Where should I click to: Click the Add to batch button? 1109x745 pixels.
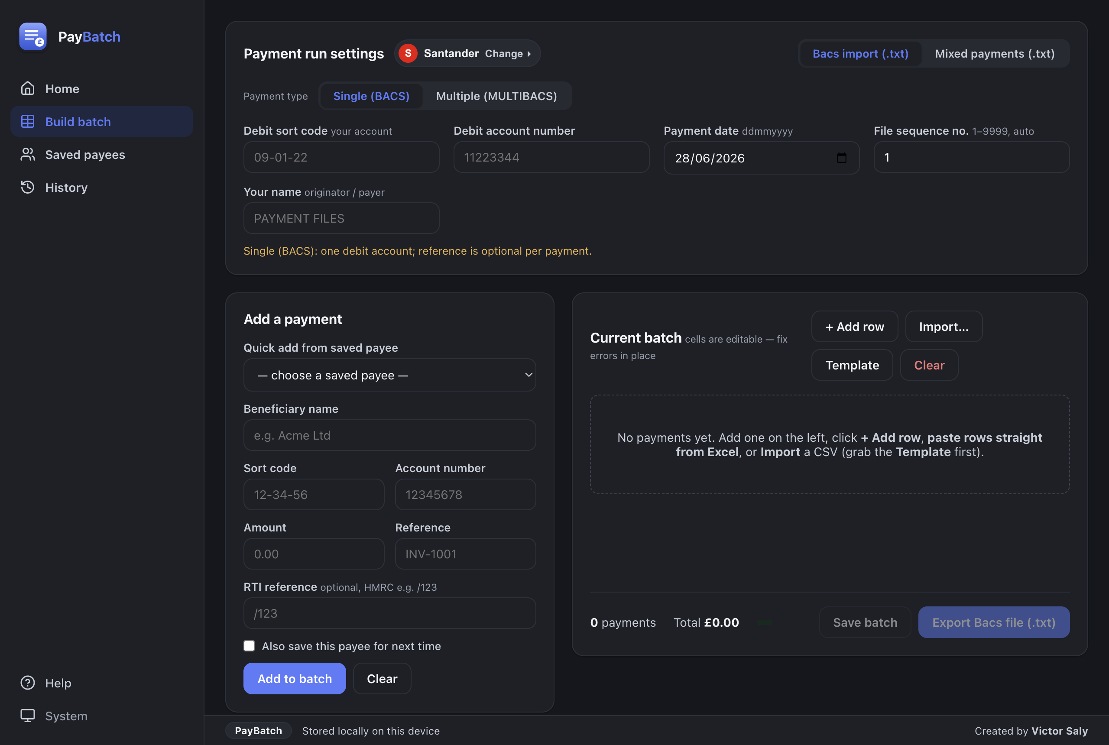click(295, 678)
